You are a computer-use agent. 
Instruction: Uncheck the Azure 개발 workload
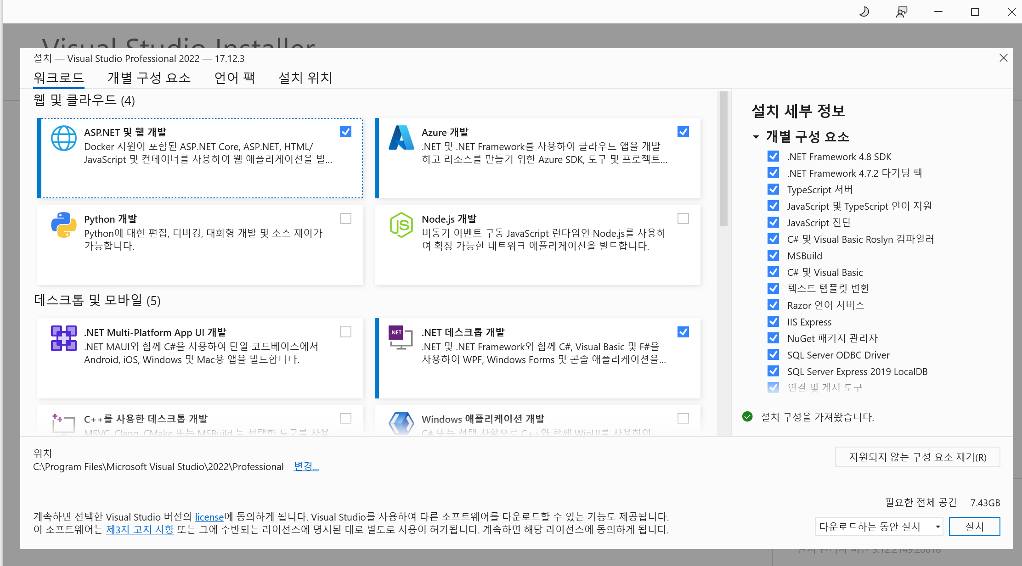coord(683,132)
